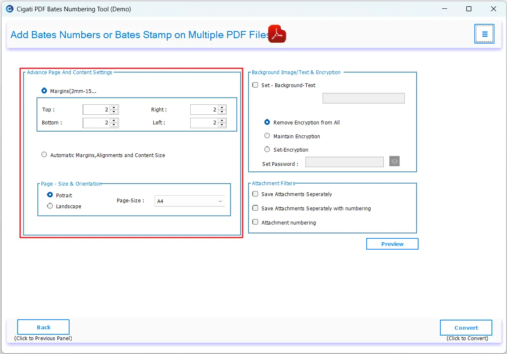Screen dimensions: 507x354
Task: Enable Set - Background-Text
Action: [x=255, y=85]
